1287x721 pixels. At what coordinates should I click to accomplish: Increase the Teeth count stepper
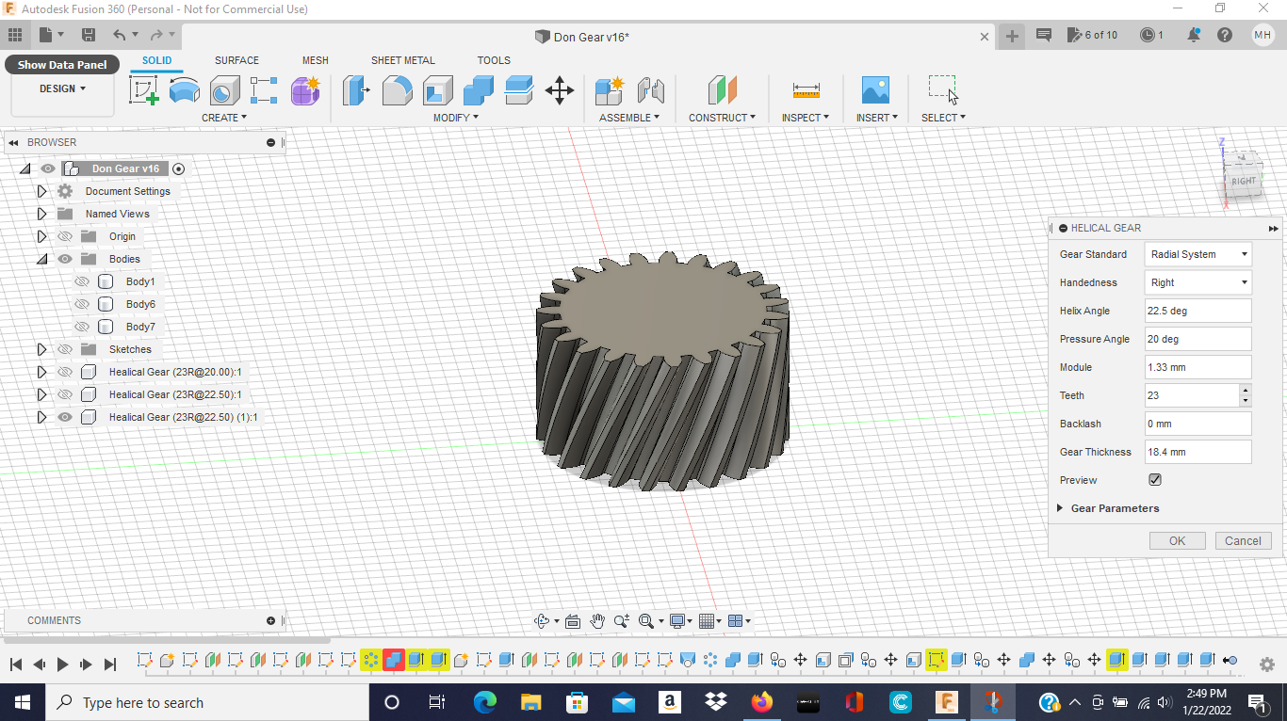[1246, 391]
